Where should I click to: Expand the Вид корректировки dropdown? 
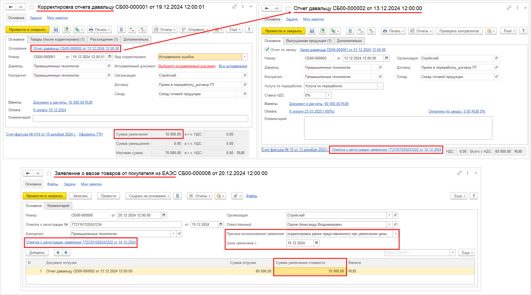pyautogui.click(x=245, y=57)
